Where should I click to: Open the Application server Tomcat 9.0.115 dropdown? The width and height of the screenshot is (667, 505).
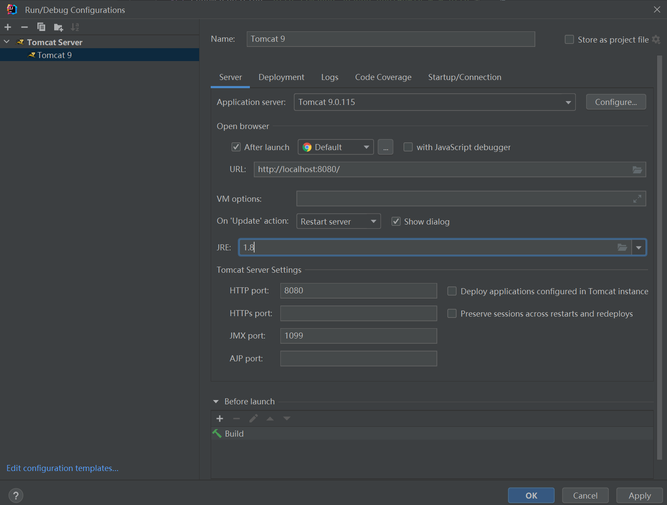[435, 102]
